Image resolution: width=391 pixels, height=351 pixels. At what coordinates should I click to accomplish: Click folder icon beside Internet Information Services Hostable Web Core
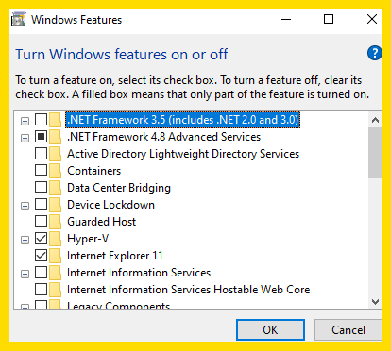(x=55, y=290)
